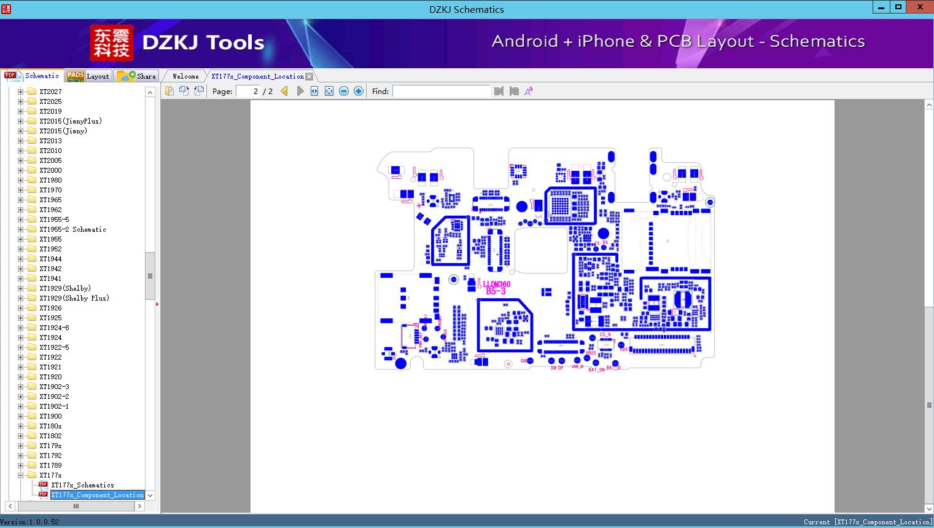Click the fit-to-width icon
Viewport: 934px width, 528px height.
(x=314, y=91)
